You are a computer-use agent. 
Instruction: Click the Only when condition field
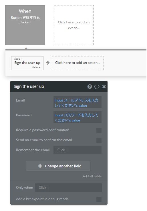click(x=68, y=188)
